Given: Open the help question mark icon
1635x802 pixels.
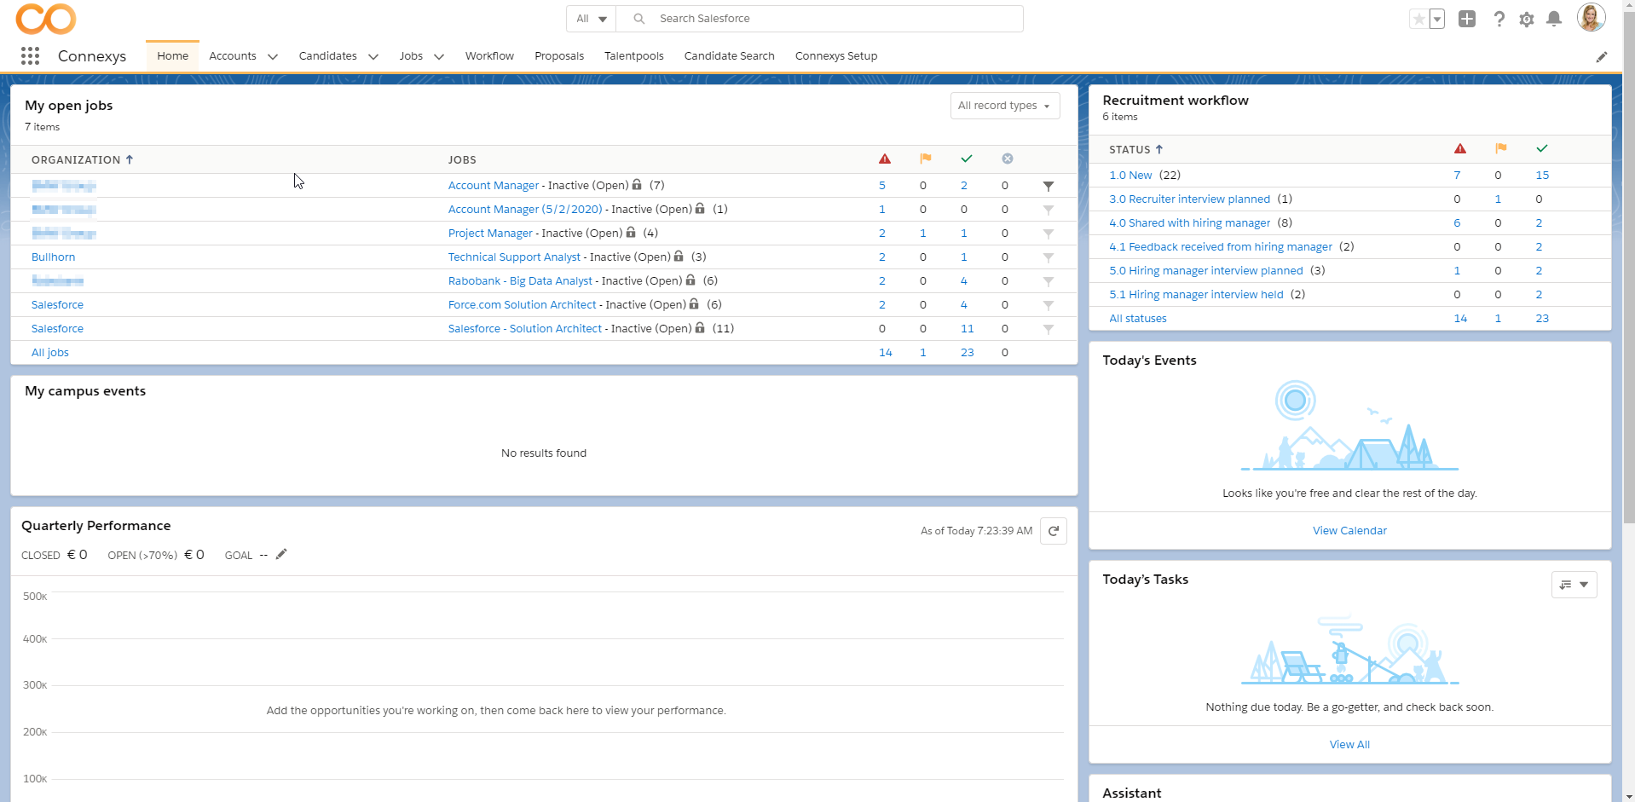Looking at the screenshot, I should (x=1499, y=19).
